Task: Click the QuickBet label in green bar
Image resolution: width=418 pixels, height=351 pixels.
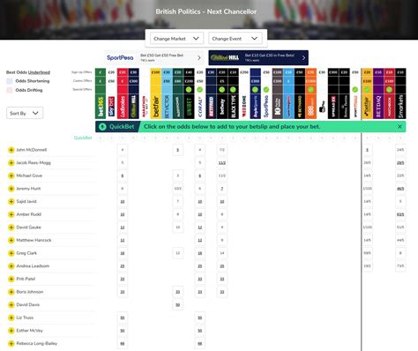Action: point(122,127)
